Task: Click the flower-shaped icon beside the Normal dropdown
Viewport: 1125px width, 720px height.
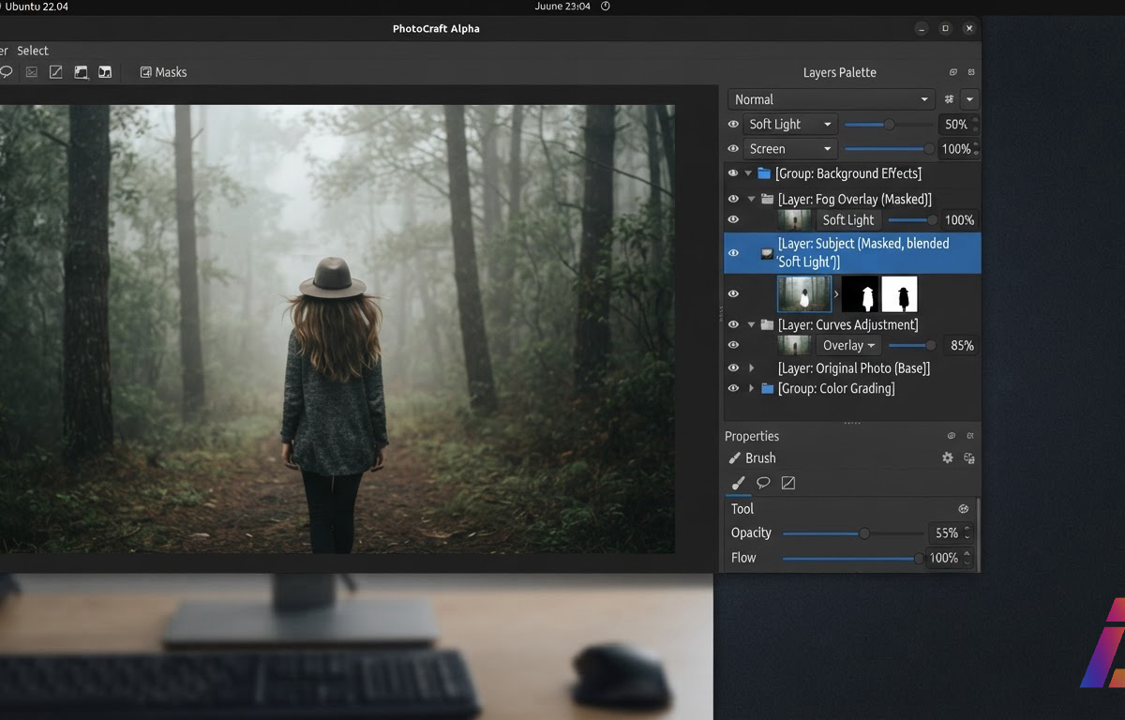Action: pos(950,99)
